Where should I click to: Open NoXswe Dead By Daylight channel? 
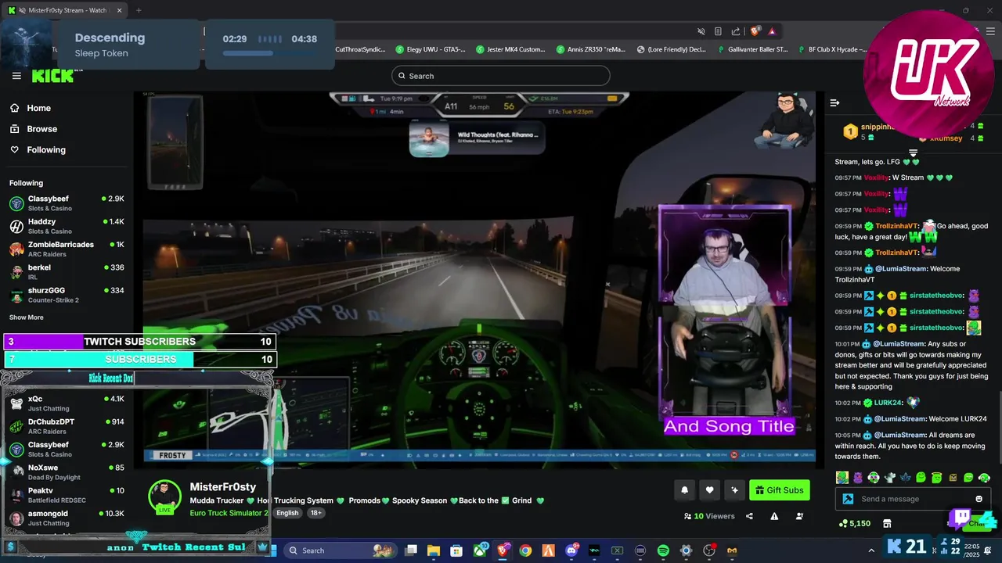pos(67,472)
